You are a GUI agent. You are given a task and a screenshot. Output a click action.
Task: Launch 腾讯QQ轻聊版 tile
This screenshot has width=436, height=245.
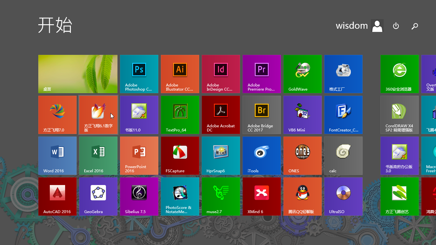point(303,197)
